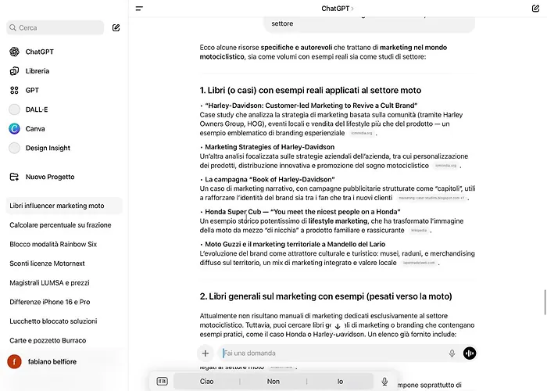This screenshot has width=547, height=391.
Task: Open citation chip after 'branding esperienziale'
Action: 361,133
